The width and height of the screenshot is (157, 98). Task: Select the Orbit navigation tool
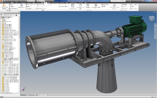[x=125, y=9]
